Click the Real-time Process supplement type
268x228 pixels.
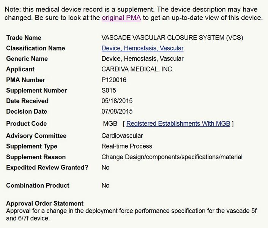127,146
